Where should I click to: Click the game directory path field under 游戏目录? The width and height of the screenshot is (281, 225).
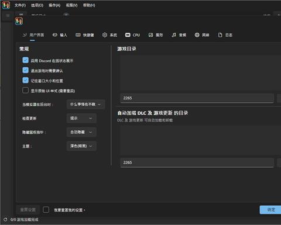pyautogui.click(x=197, y=98)
